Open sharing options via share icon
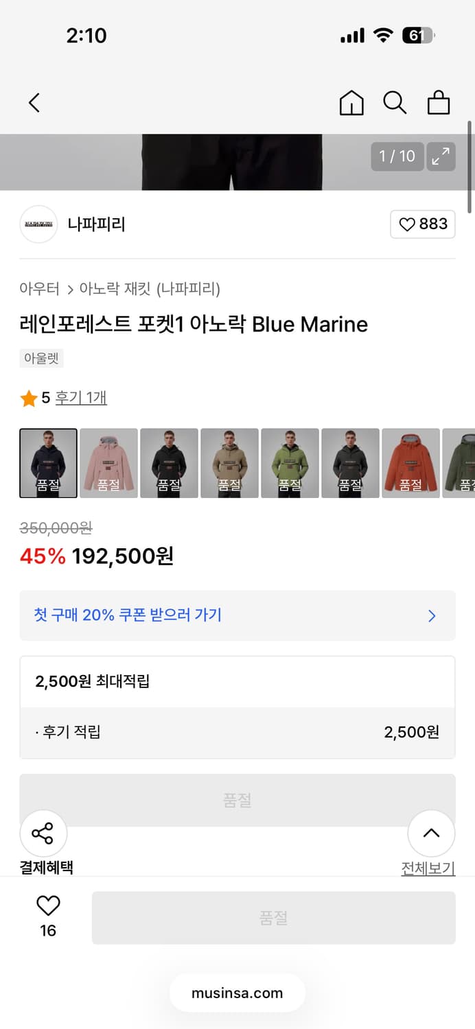The width and height of the screenshot is (475, 1029). (43, 833)
